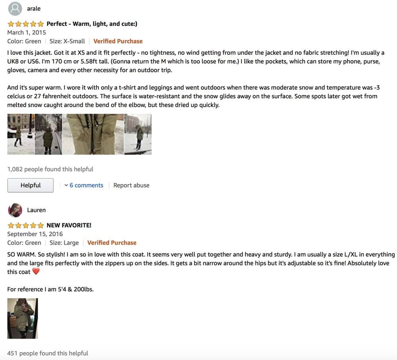
Task: Click Lauren's five-star rating icons
Action: coord(25,225)
